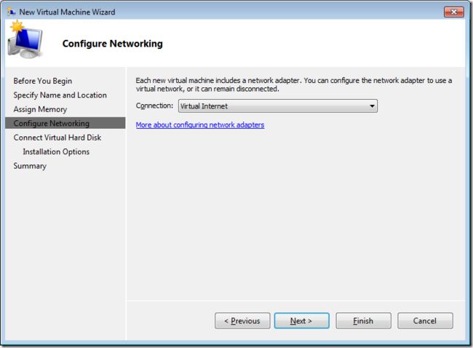Click the Connection label
This screenshot has width=473, height=348.
tap(154, 106)
